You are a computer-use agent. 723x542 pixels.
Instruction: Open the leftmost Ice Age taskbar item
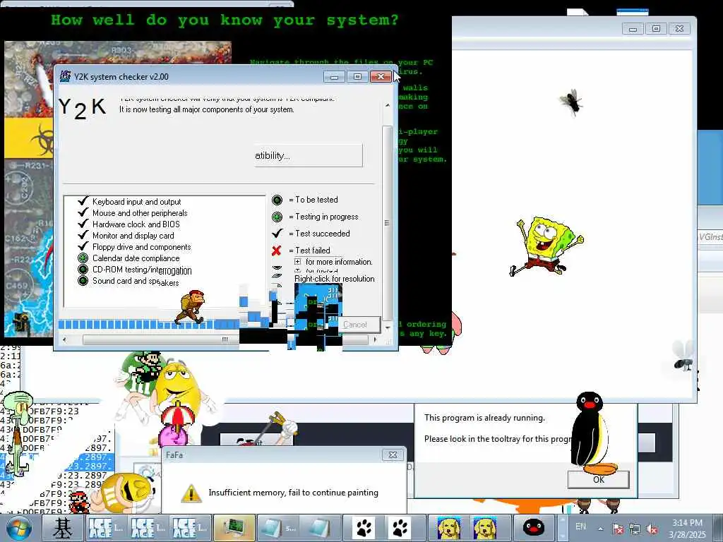105,528
